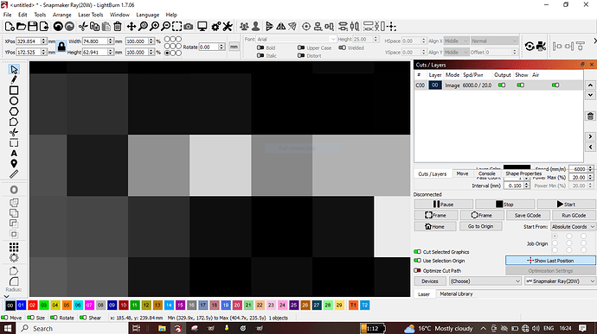Click the Undo icon
The image size is (597, 334).
58,26
